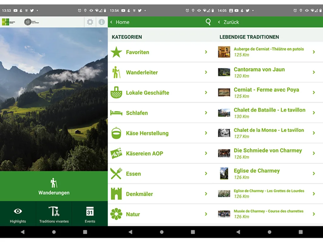Select the Käsereien AOP badge icon

pyautogui.click(x=117, y=153)
